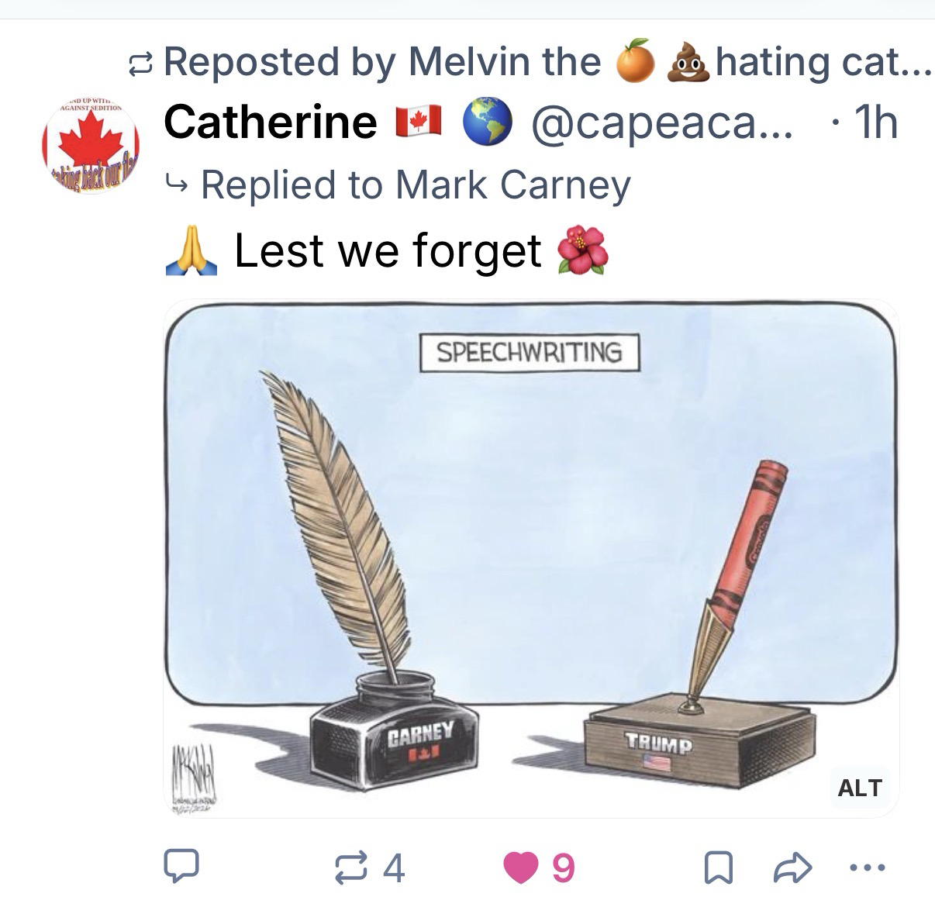
Task: Unlike the post via pink heart
Action: point(520,868)
